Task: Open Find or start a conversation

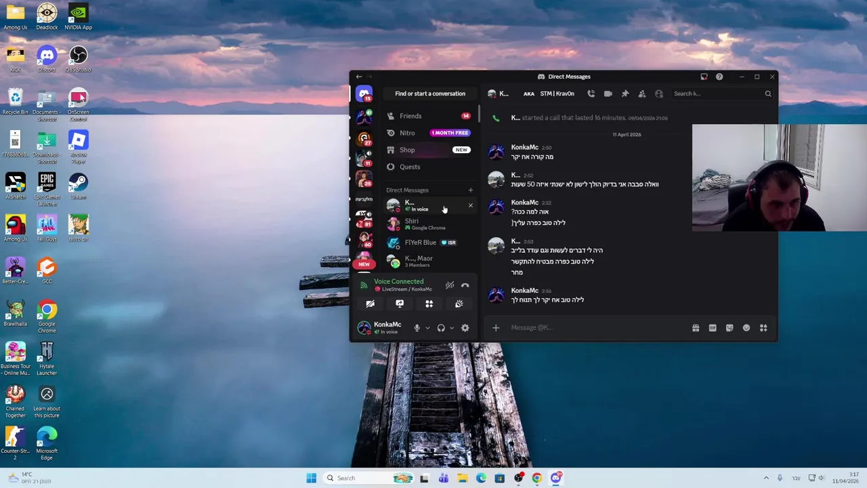Action: pyautogui.click(x=430, y=94)
